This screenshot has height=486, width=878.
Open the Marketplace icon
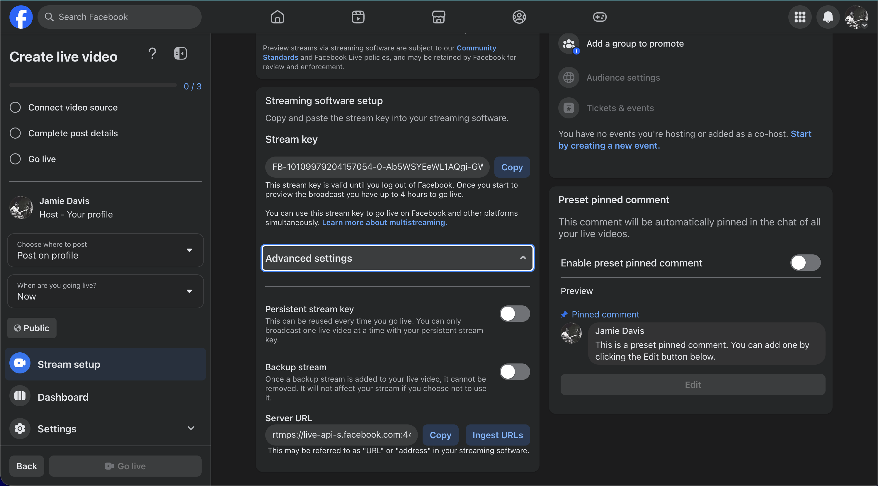point(439,17)
